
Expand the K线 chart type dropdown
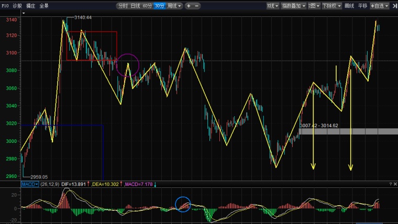pyautogui.click(x=273, y=6)
